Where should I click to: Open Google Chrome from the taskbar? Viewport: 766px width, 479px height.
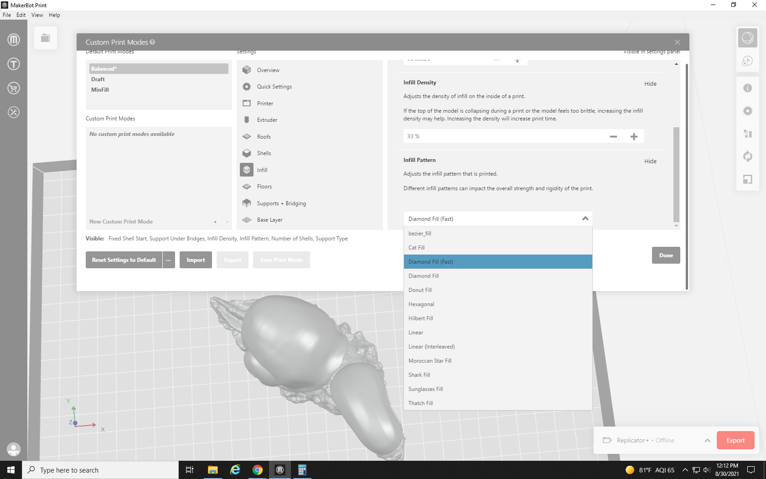click(x=258, y=470)
